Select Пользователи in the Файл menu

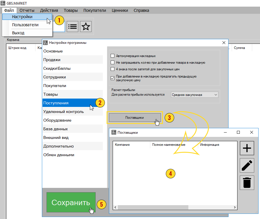[x=27, y=25]
